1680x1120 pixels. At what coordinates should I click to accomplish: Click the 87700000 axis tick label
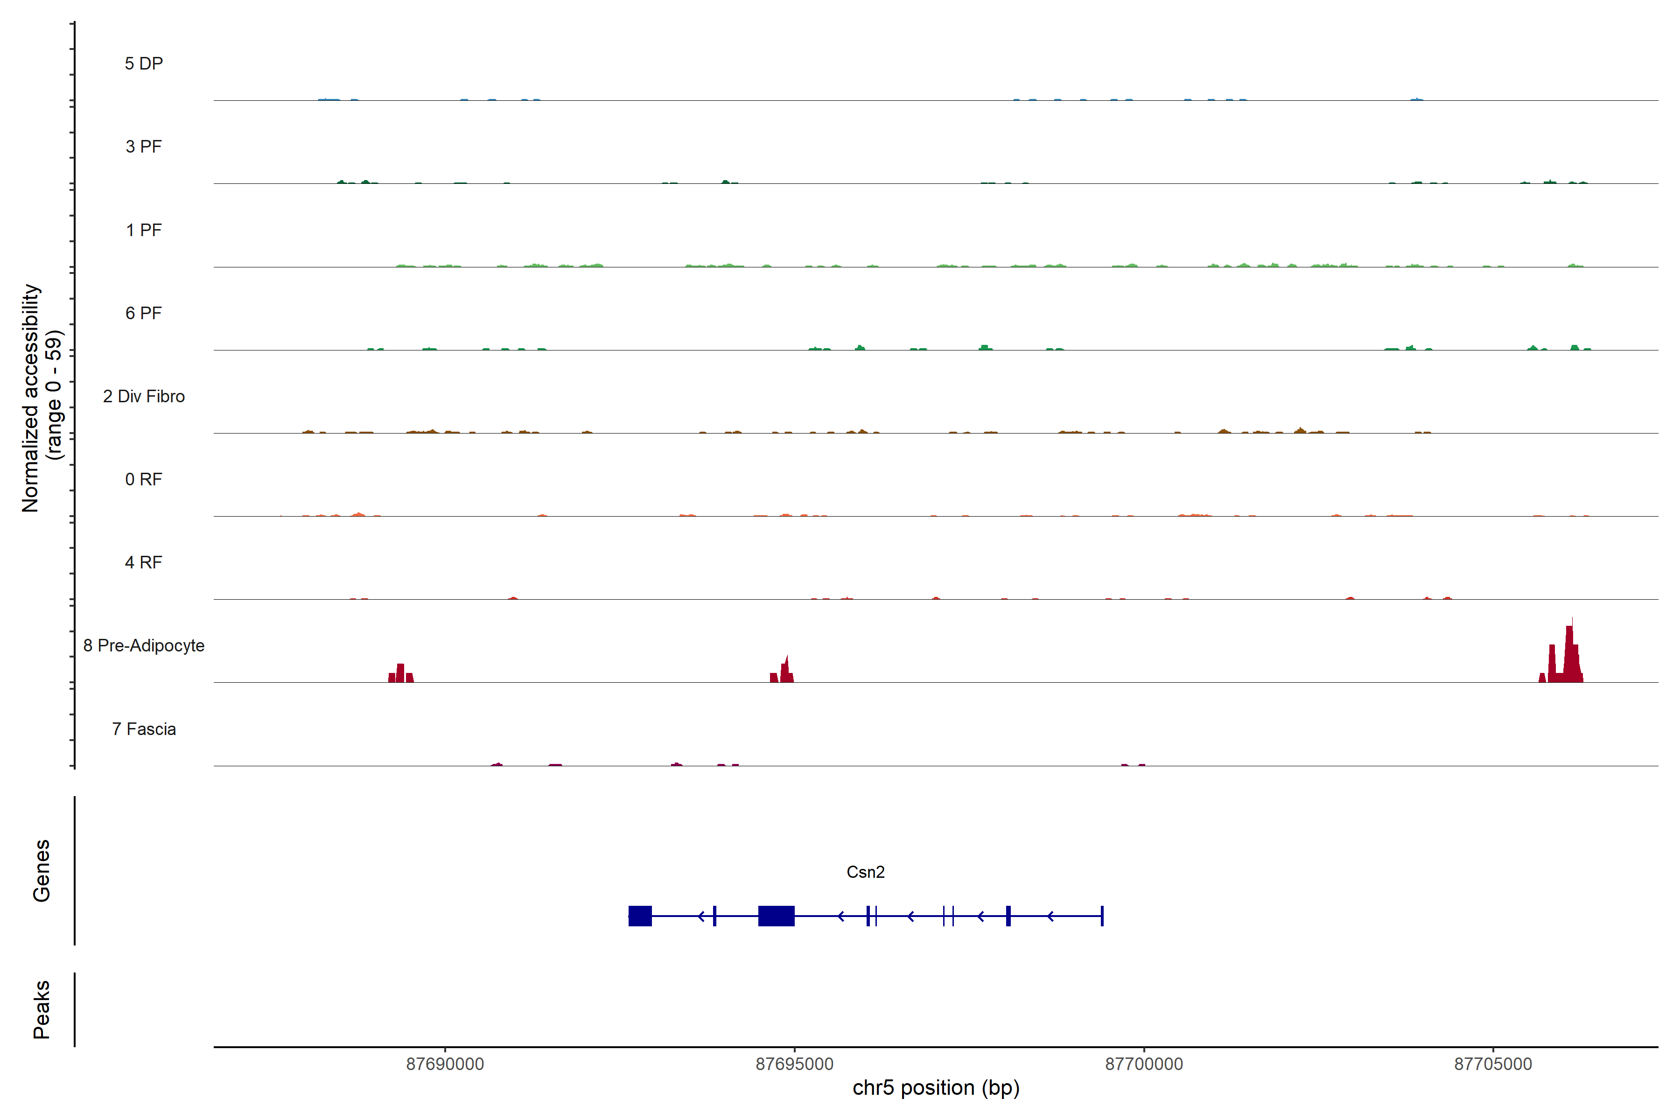(1144, 1064)
